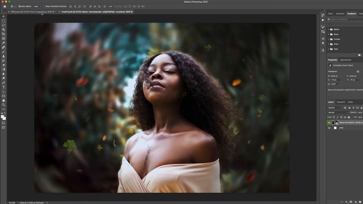Click the add layer mask icon
The width and height of the screenshot is (363, 204).
click(351, 202)
